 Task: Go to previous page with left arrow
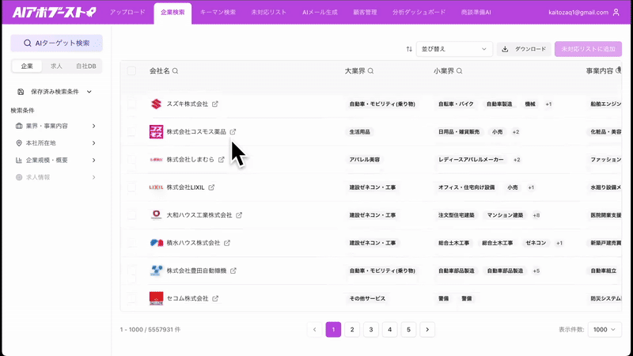pyautogui.click(x=314, y=330)
